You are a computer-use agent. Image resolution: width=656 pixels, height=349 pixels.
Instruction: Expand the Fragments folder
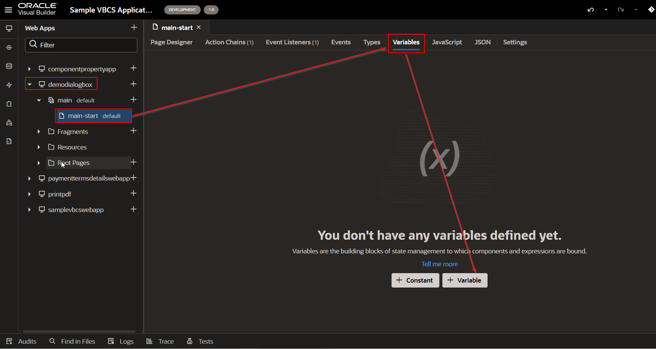[x=39, y=132]
